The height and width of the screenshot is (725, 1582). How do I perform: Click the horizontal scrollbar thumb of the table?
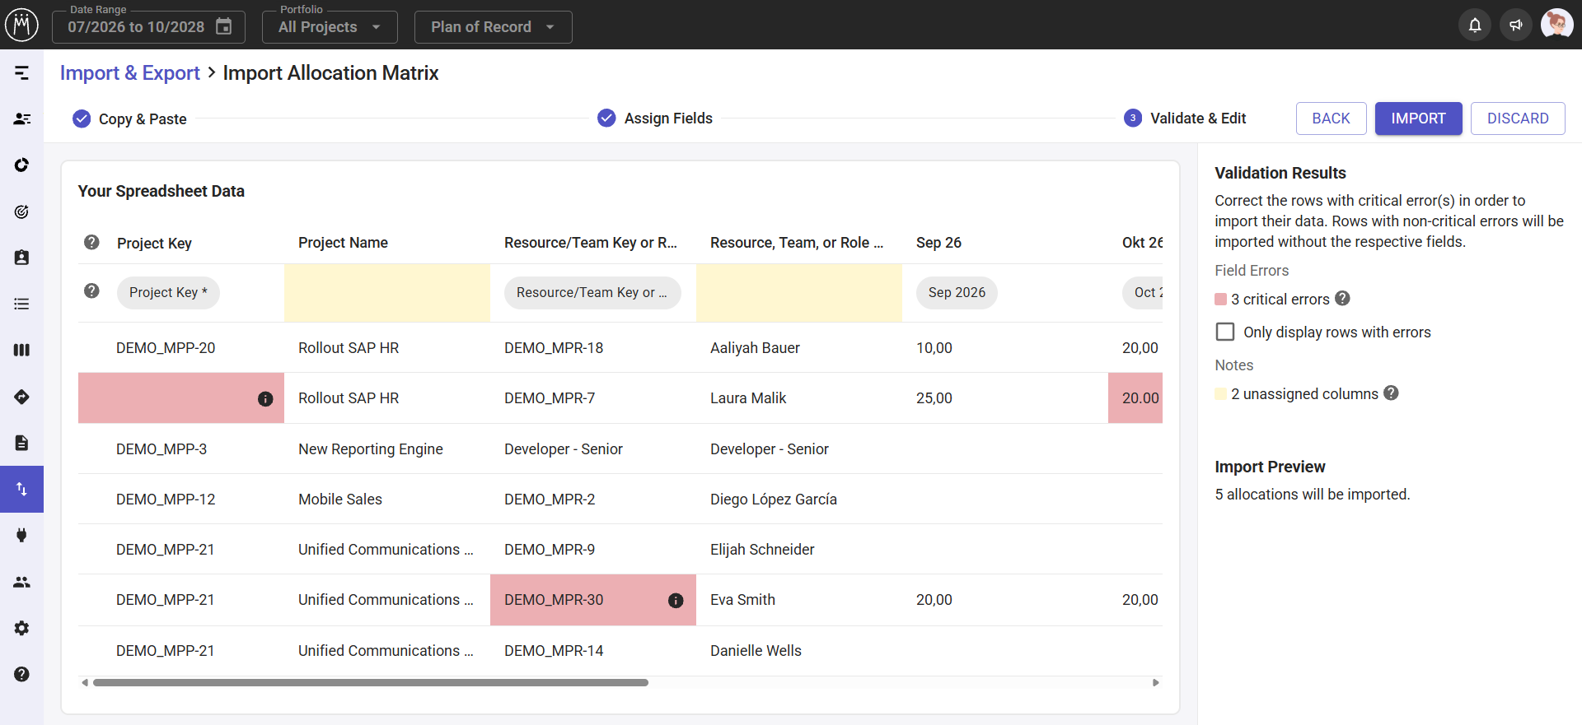tap(371, 682)
